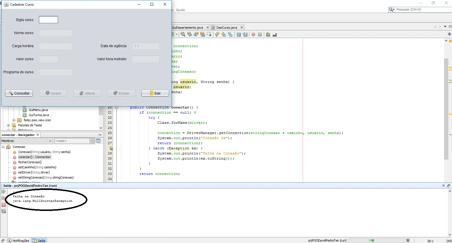452x243 pixels.
Task: Click the Toggle Bookmark icon in editor toolbar
Action: pyautogui.click(x=230, y=34)
